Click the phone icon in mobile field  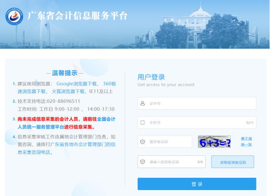tap(142, 123)
